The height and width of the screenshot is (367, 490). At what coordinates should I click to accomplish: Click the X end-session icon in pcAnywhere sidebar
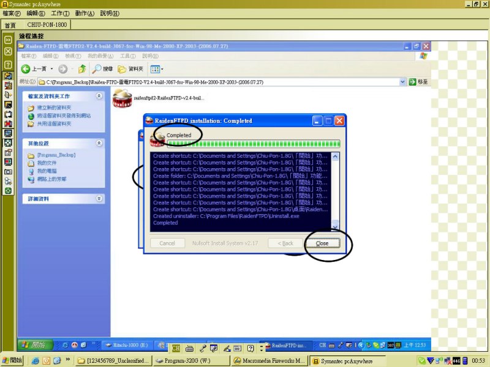tap(8, 51)
